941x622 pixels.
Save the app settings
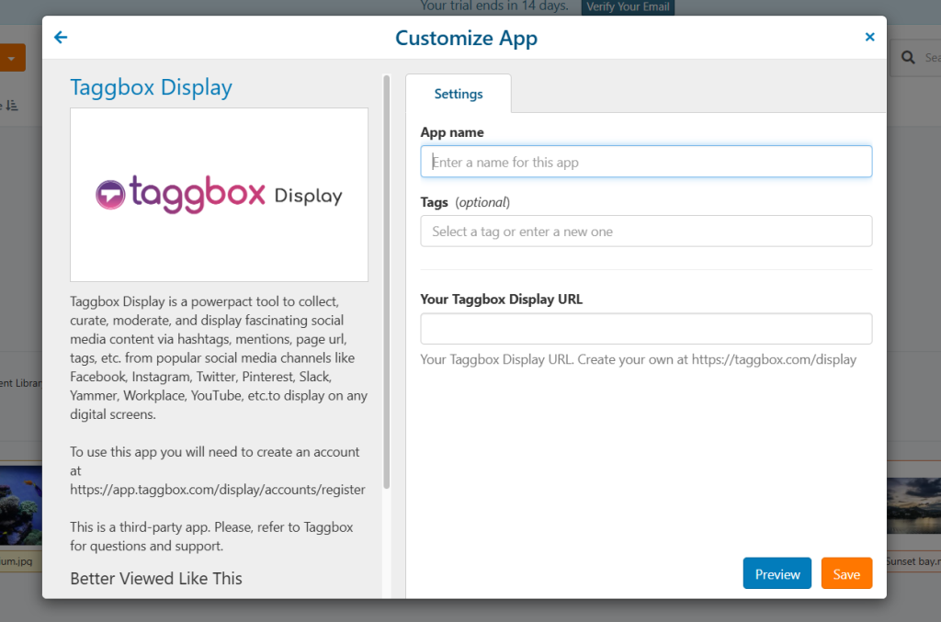coord(846,573)
